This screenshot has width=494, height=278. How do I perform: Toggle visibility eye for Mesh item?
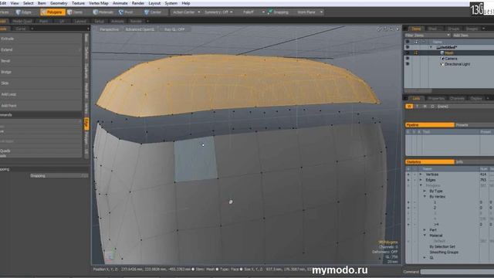coord(408,53)
